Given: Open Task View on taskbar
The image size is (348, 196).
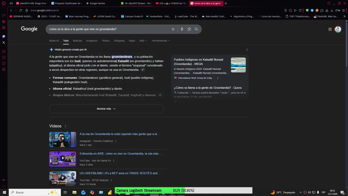Looking at the screenshot, I should (x=65, y=192).
